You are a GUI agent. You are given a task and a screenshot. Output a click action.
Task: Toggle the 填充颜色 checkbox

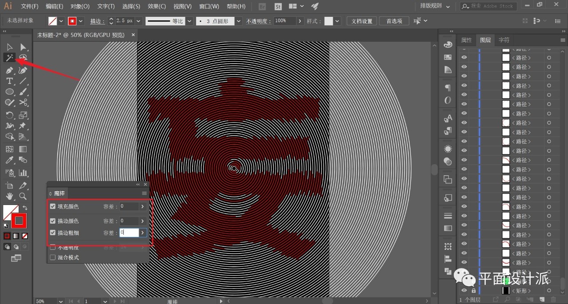click(x=53, y=206)
